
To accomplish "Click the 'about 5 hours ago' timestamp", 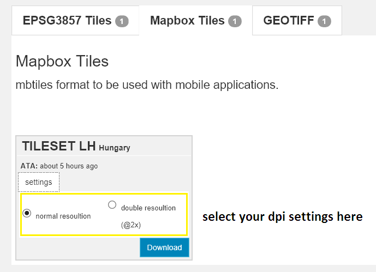I will [69, 166].
